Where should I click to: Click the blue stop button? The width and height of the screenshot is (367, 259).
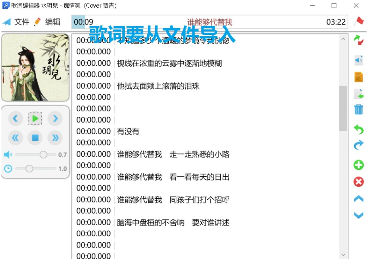point(35,138)
